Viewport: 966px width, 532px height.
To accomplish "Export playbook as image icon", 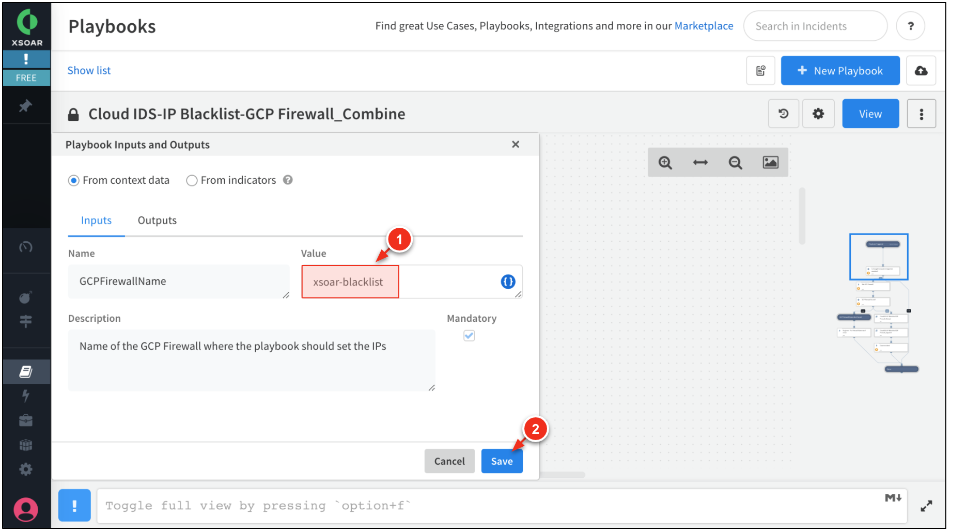I will coord(770,163).
